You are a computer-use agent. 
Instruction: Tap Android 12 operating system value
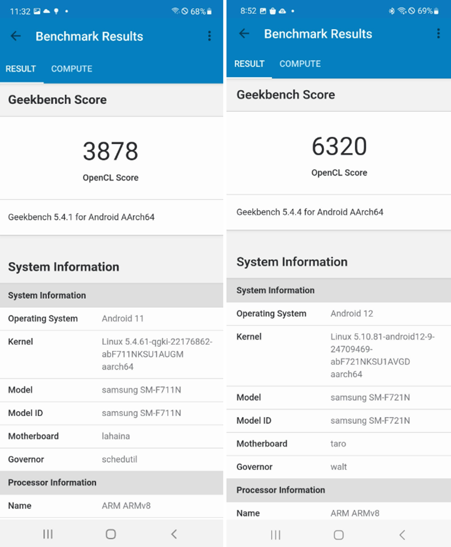[x=352, y=313]
